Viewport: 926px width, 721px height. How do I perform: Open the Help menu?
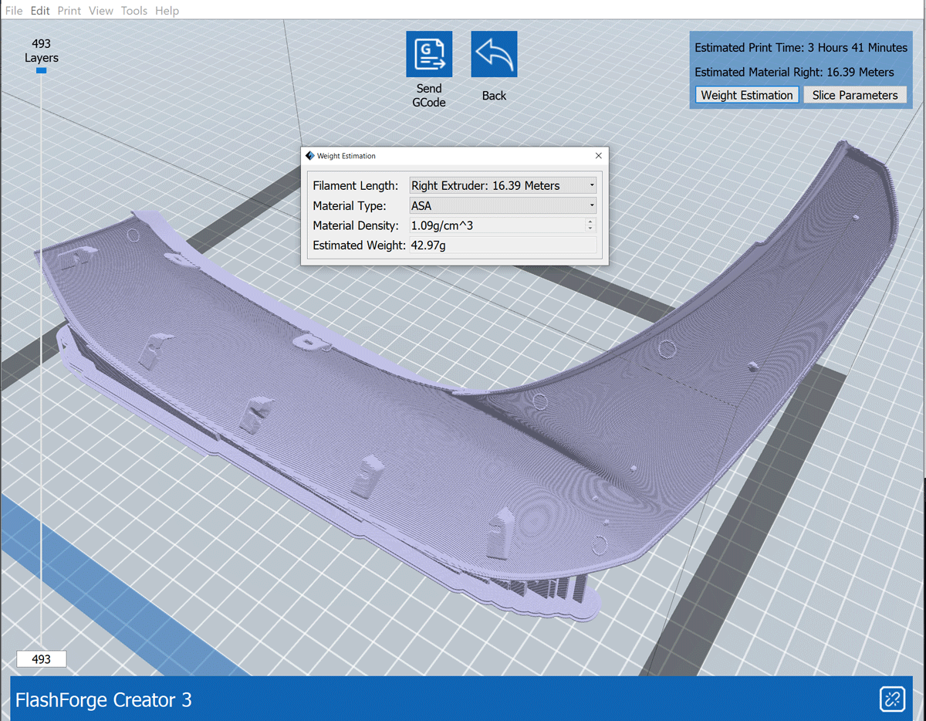(167, 10)
